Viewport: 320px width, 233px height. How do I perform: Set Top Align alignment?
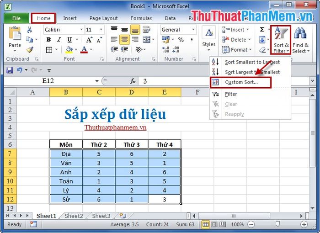point(114,29)
